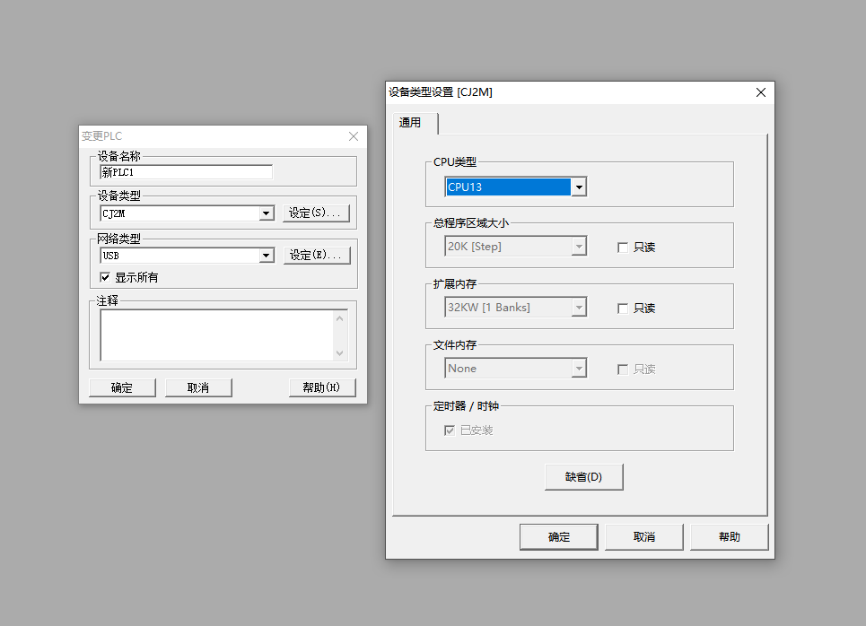Open 帮助 in 设备类型设置 dialog

click(729, 537)
